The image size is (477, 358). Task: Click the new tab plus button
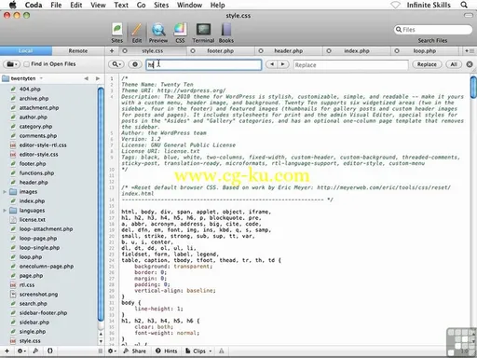click(112, 50)
